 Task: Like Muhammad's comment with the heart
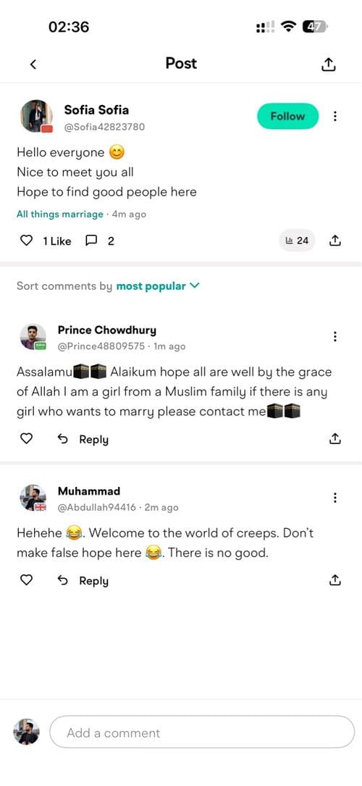[x=26, y=580]
